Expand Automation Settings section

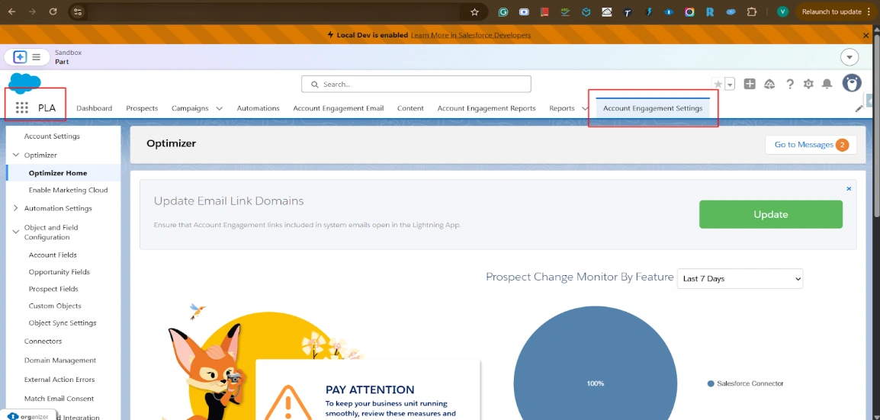(15, 208)
